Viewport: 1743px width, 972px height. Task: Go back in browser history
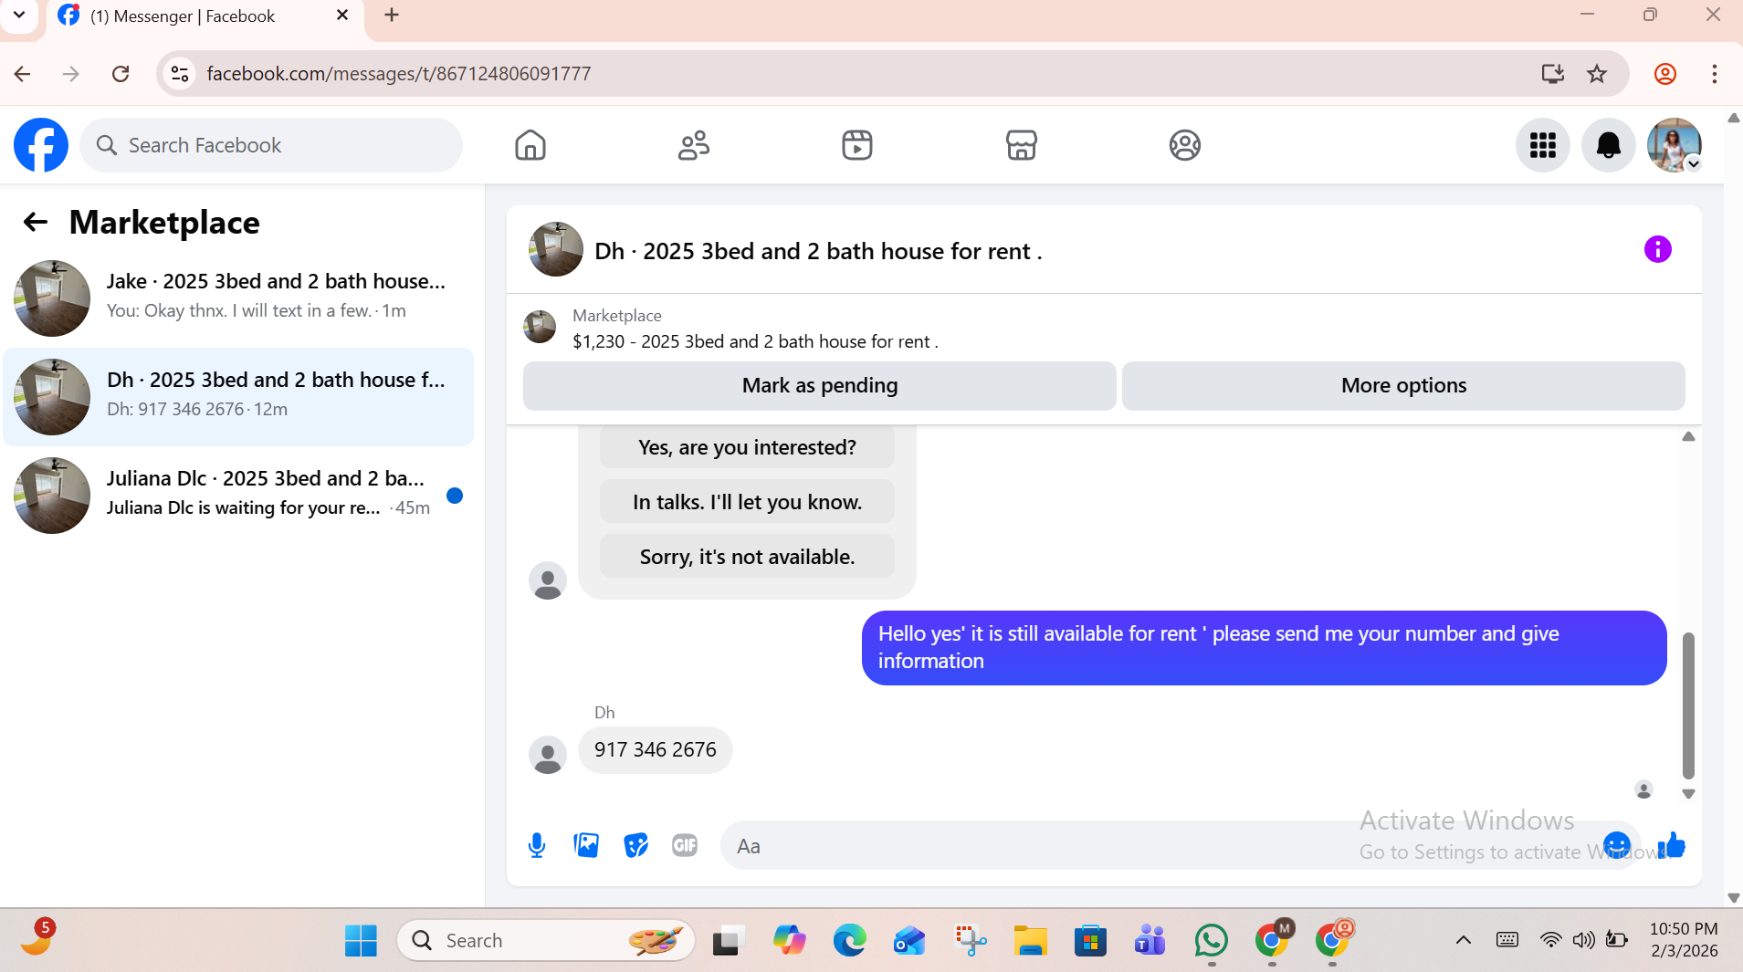pyautogui.click(x=23, y=74)
